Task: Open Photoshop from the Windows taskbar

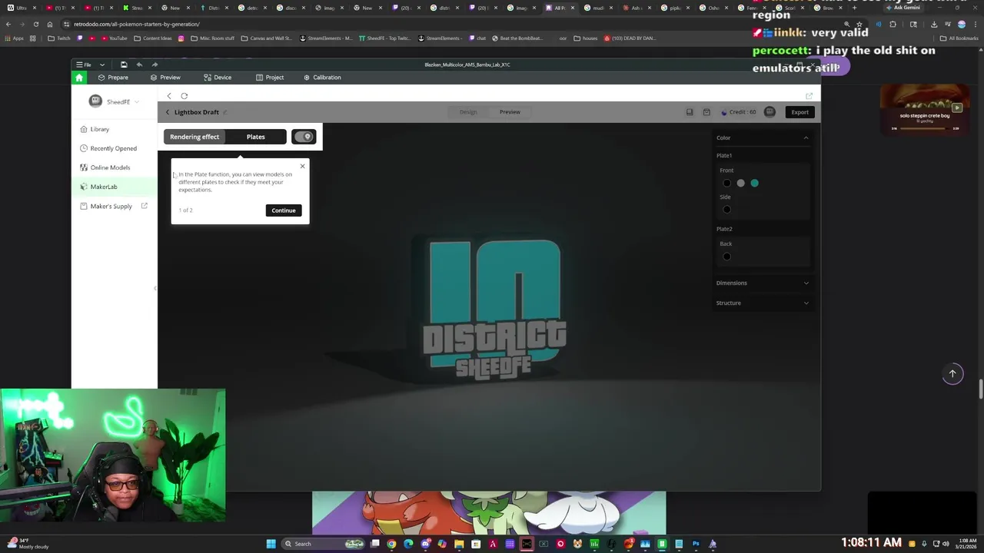Action: coord(696,544)
